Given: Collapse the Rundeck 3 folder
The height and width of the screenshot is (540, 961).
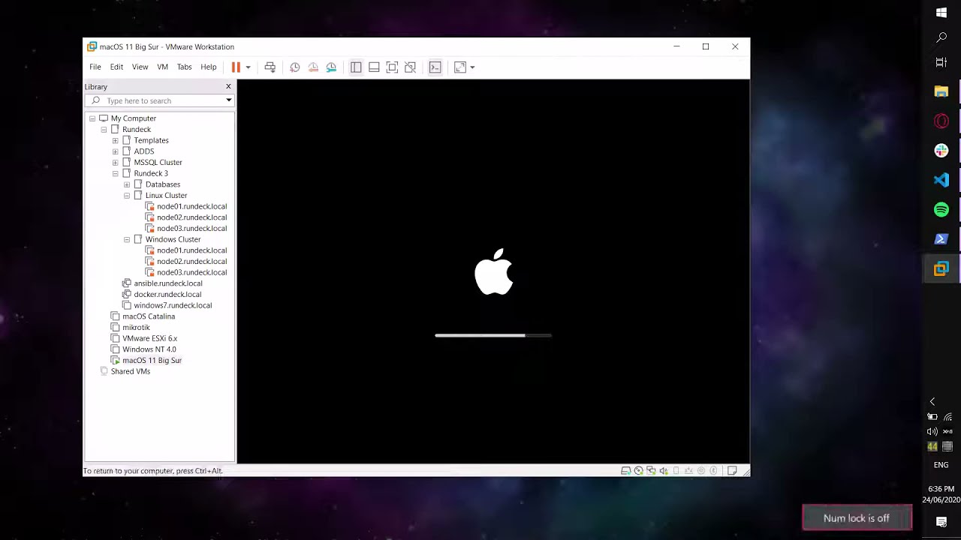Looking at the screenshot, I should pyautogui.click(x=115, y=173).
